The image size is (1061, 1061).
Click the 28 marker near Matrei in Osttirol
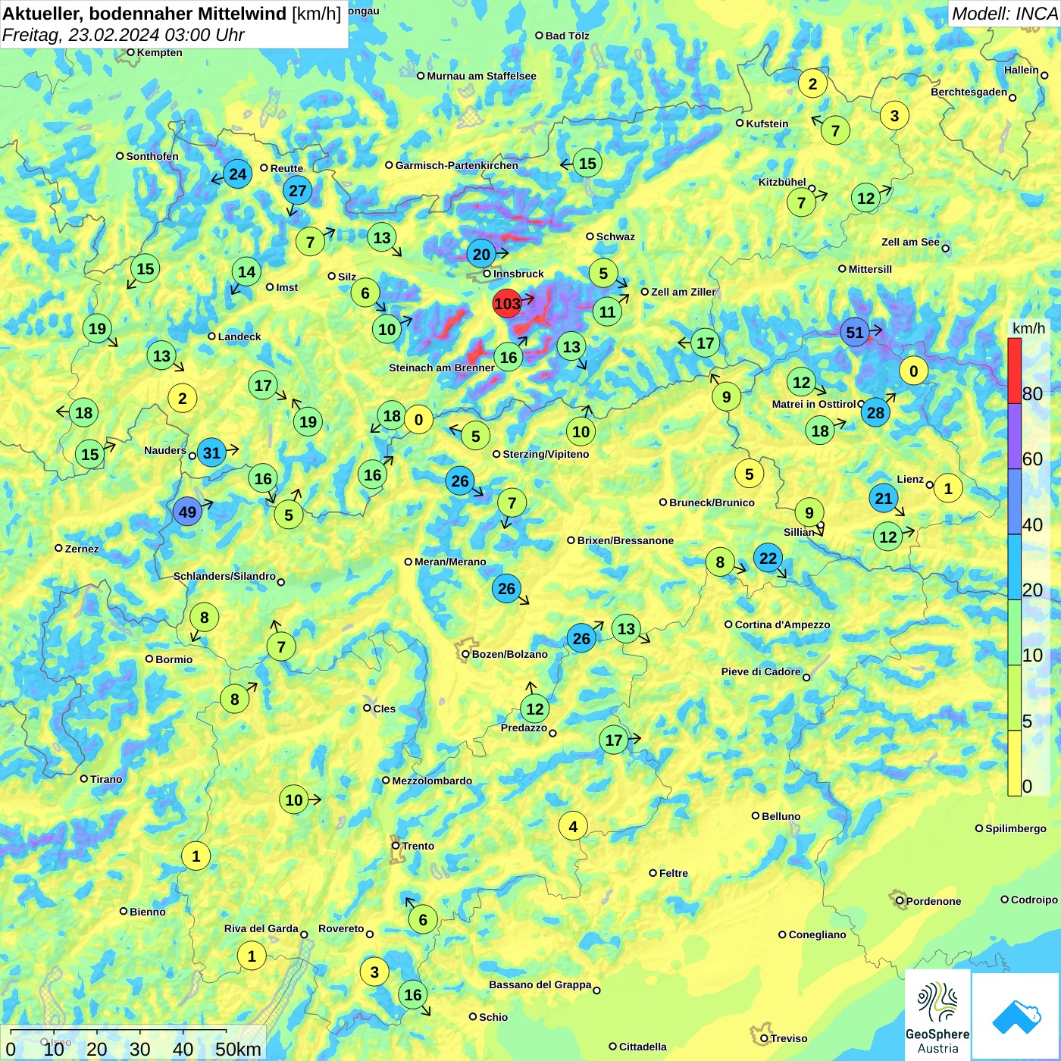(x=875, y=412)
